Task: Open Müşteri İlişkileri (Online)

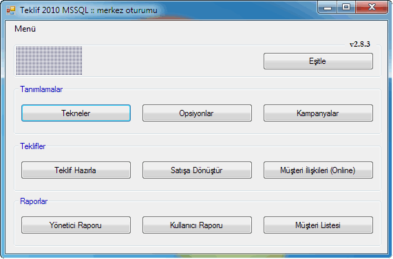Action: click(x=318, y=170)
